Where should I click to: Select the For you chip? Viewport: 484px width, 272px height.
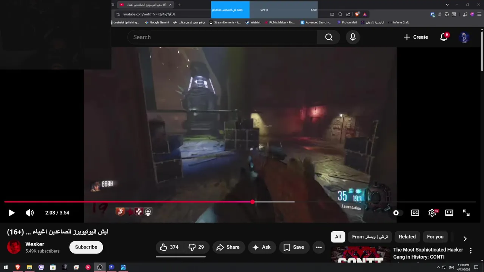[435, 237]
